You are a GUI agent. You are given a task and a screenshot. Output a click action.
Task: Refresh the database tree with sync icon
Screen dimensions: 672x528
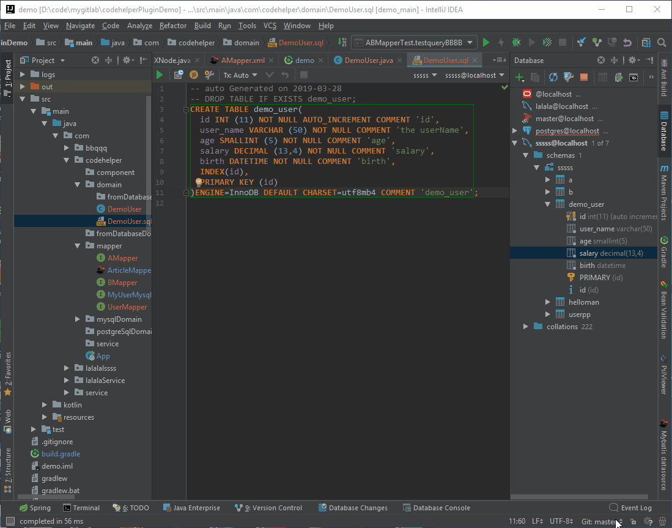pos(553,78)
